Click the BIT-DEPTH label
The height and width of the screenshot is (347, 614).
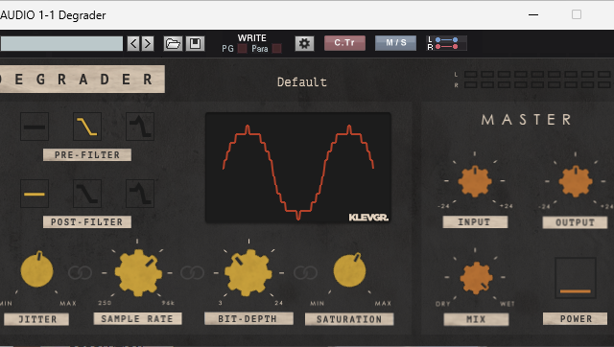pos(248,318)
